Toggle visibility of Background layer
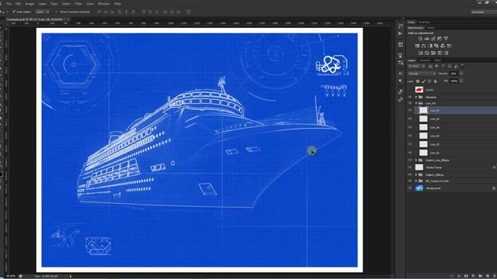This screenshot has width=497, height=279. coord(410,188)
